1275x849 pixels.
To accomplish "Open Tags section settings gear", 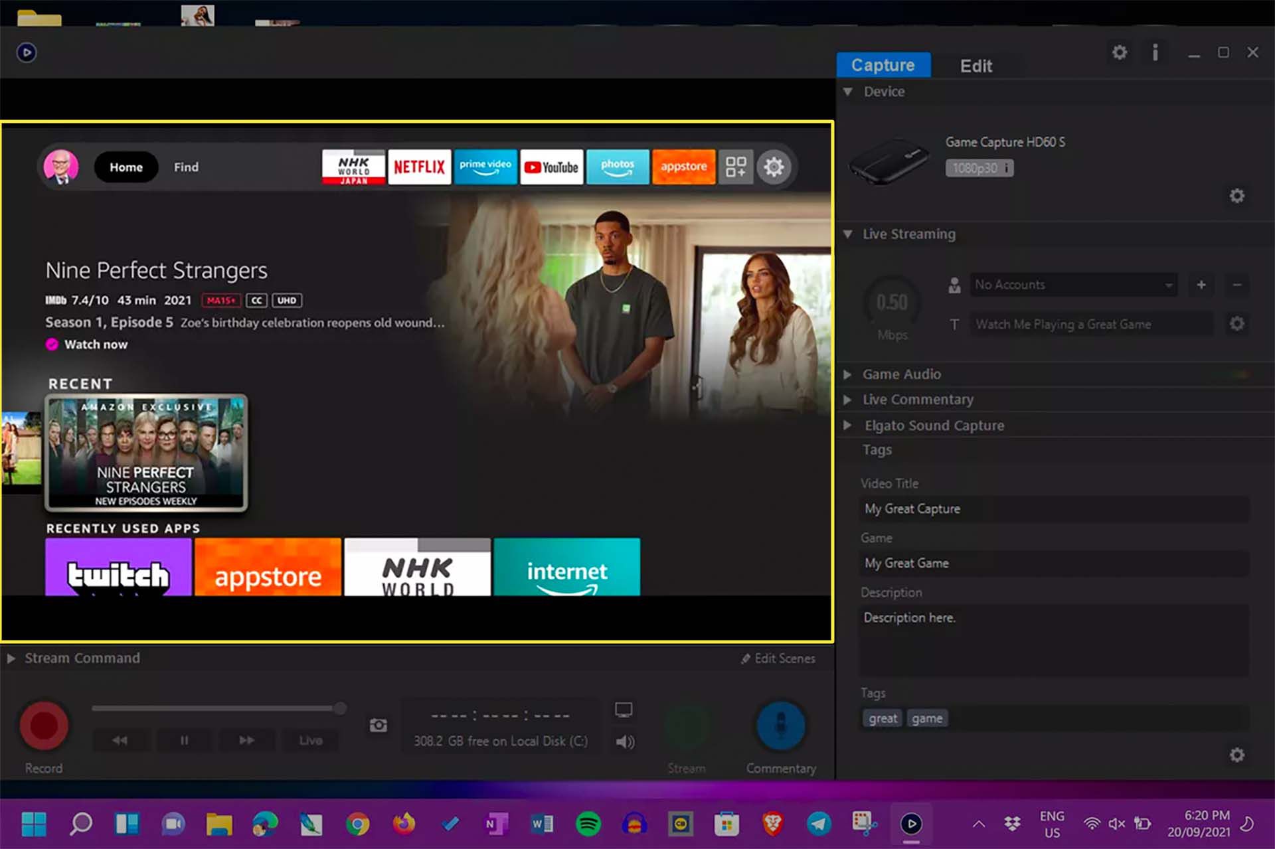I will click(x=1236, y=755).
